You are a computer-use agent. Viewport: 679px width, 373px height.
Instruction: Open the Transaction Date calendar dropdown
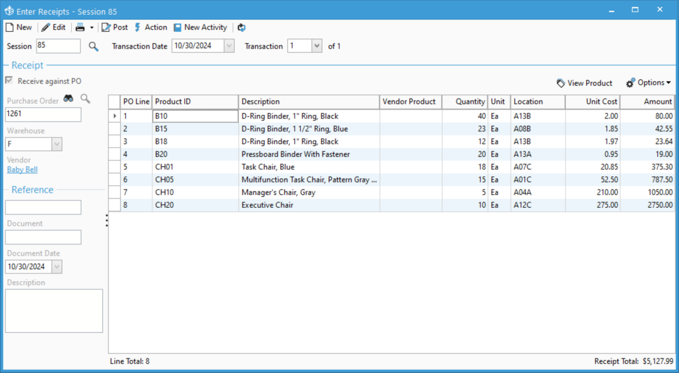[229, 45]
